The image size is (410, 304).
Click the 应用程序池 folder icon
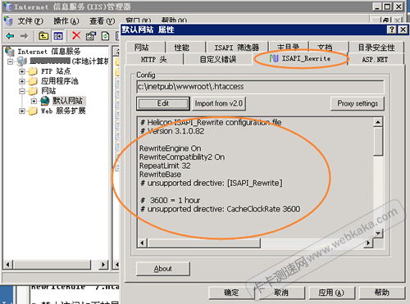click(x=33, y=81)
